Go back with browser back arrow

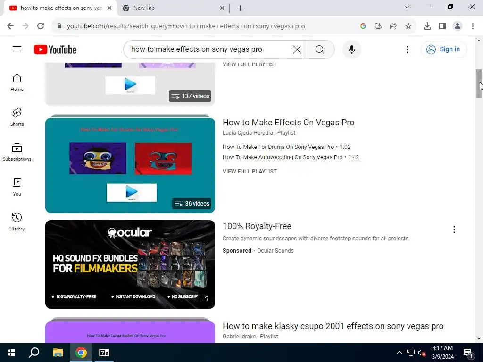(10, 26)
